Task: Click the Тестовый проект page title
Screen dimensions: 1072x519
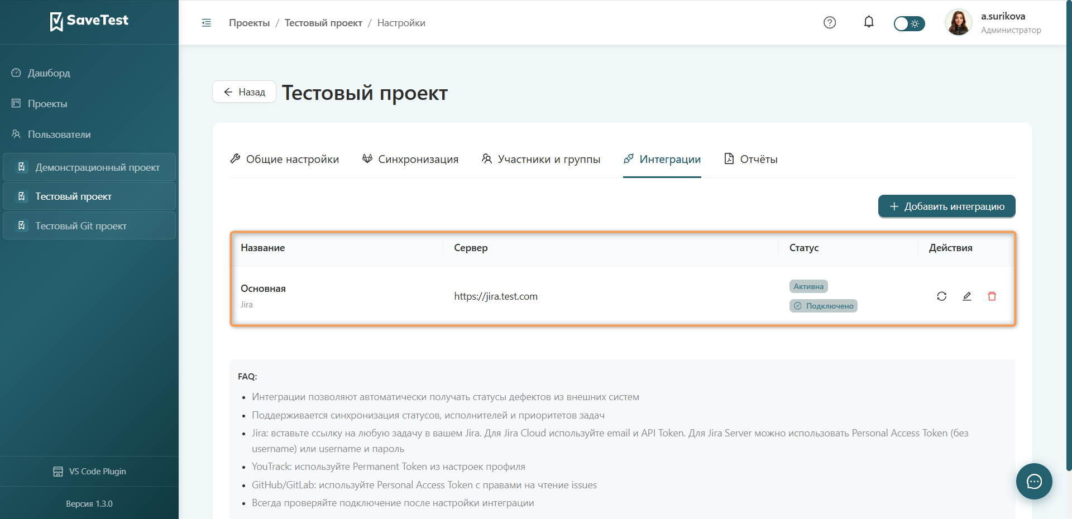Action: click(x=365, y=93)
